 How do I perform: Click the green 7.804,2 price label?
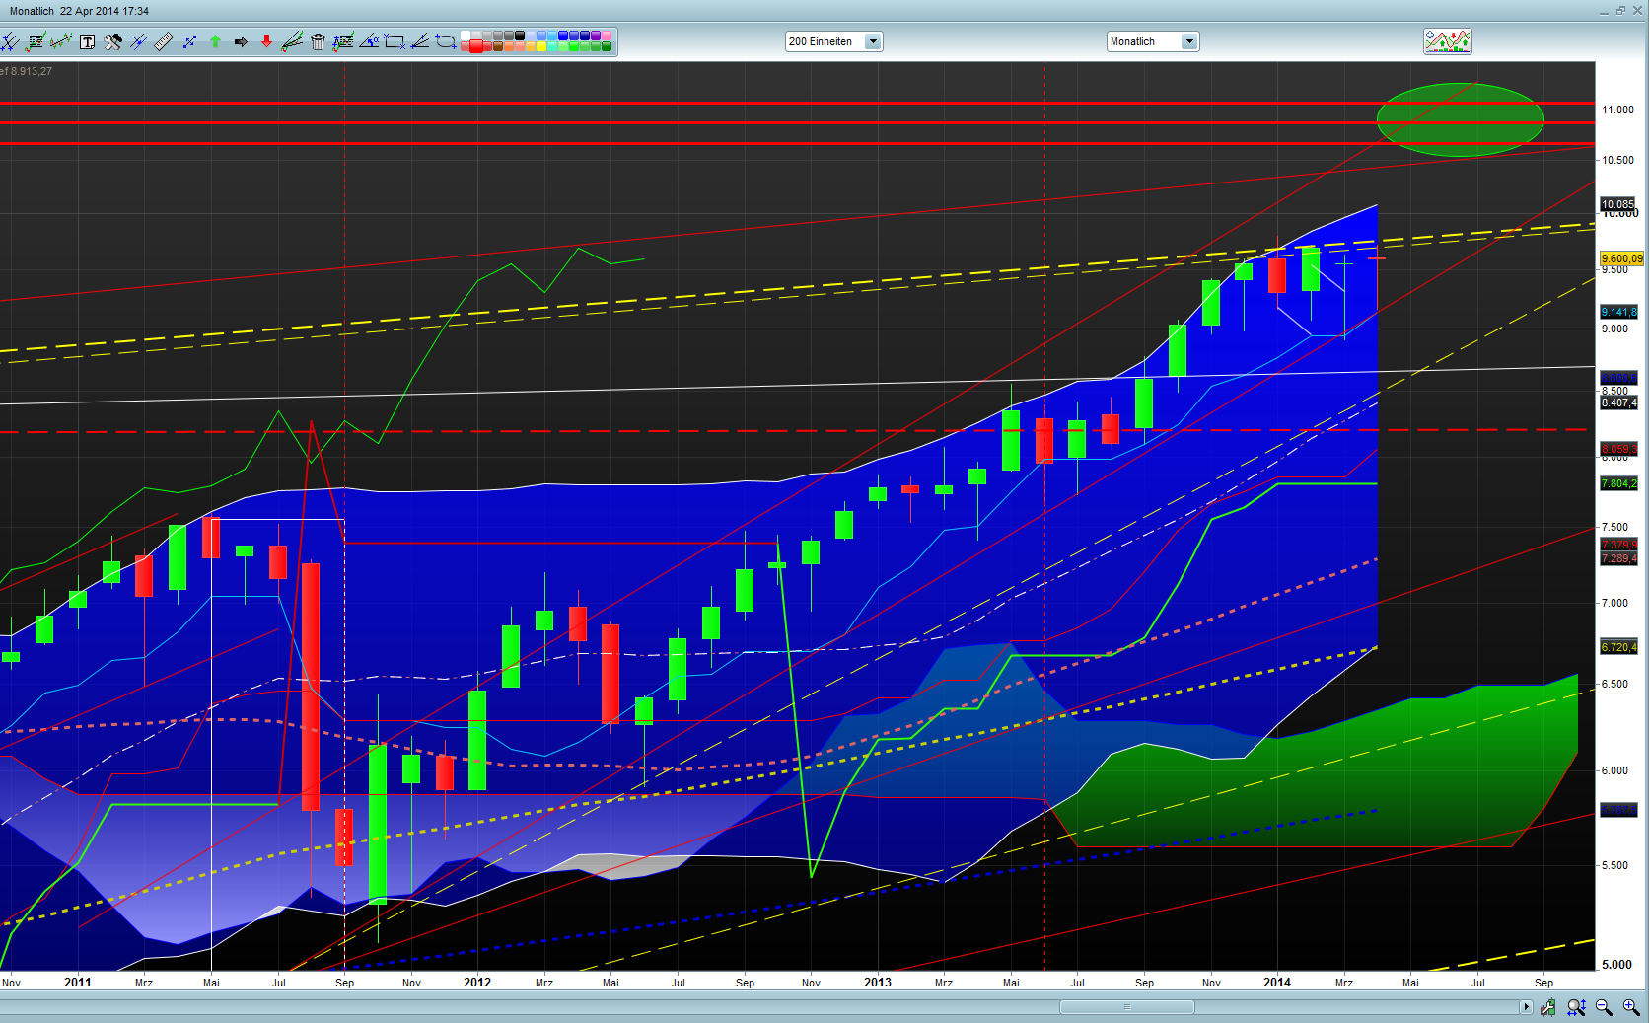tap(1618, 483)
